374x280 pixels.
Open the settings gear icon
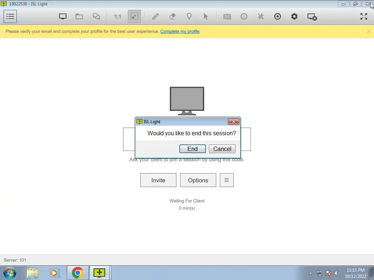click(x=294, y=16)
